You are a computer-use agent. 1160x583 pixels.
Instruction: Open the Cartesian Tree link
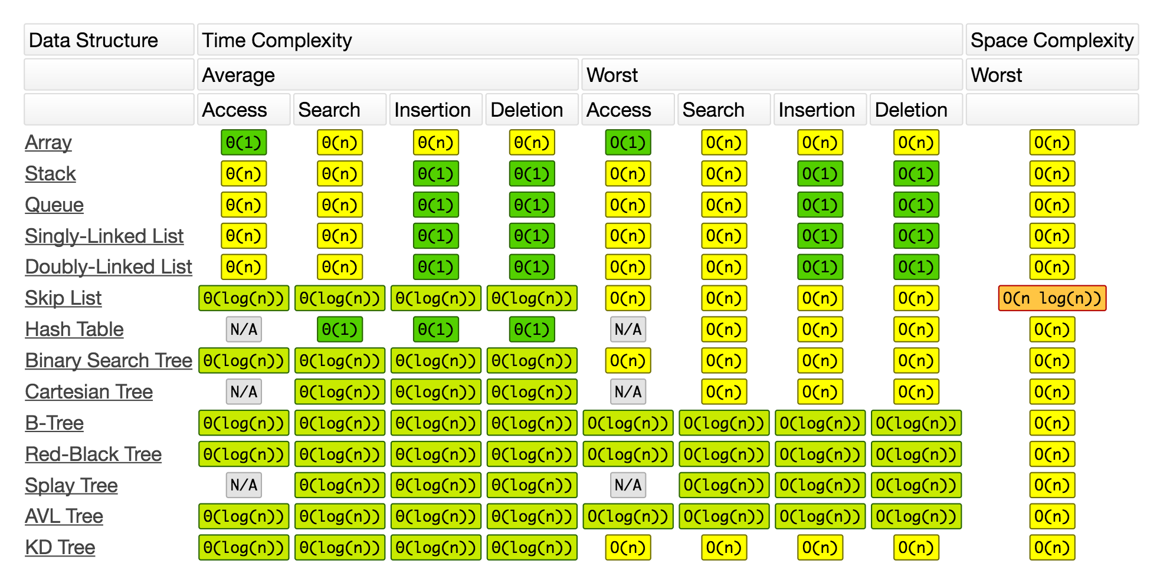pos(89,392)
